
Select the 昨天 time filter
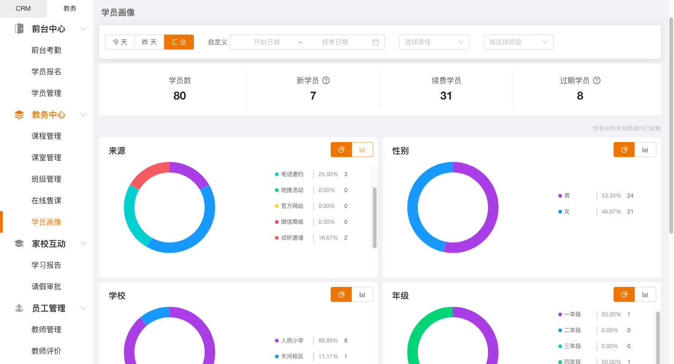(149, 42)
